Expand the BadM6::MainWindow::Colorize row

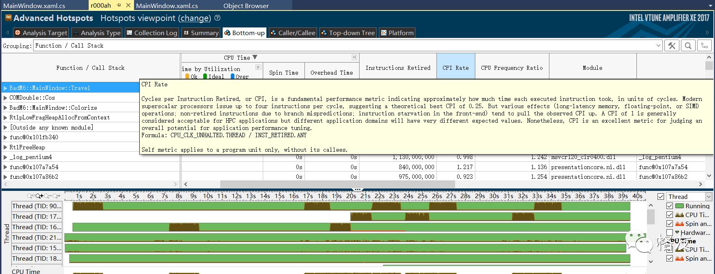(5, 108)
